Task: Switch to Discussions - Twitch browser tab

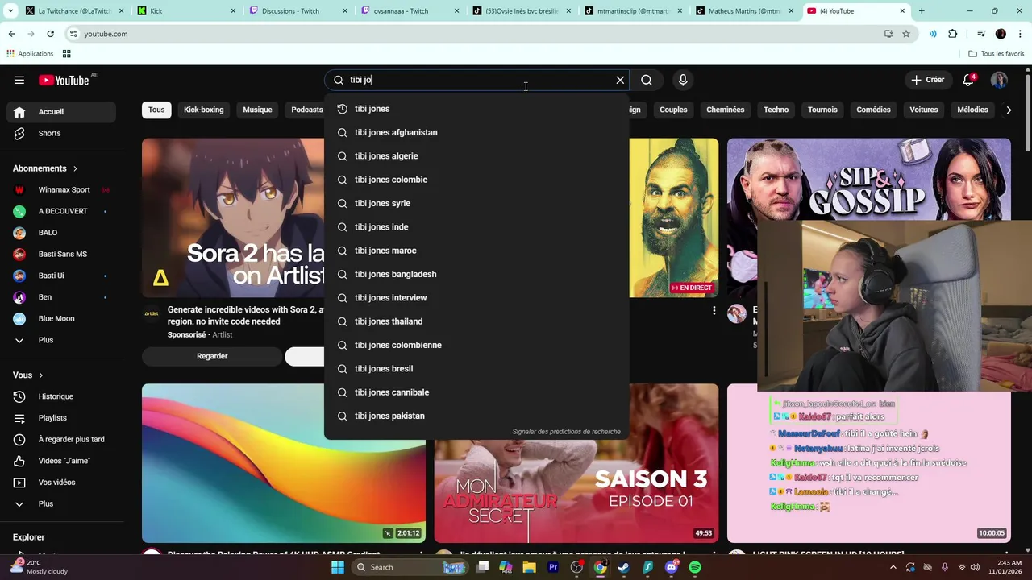Action: 295,11
